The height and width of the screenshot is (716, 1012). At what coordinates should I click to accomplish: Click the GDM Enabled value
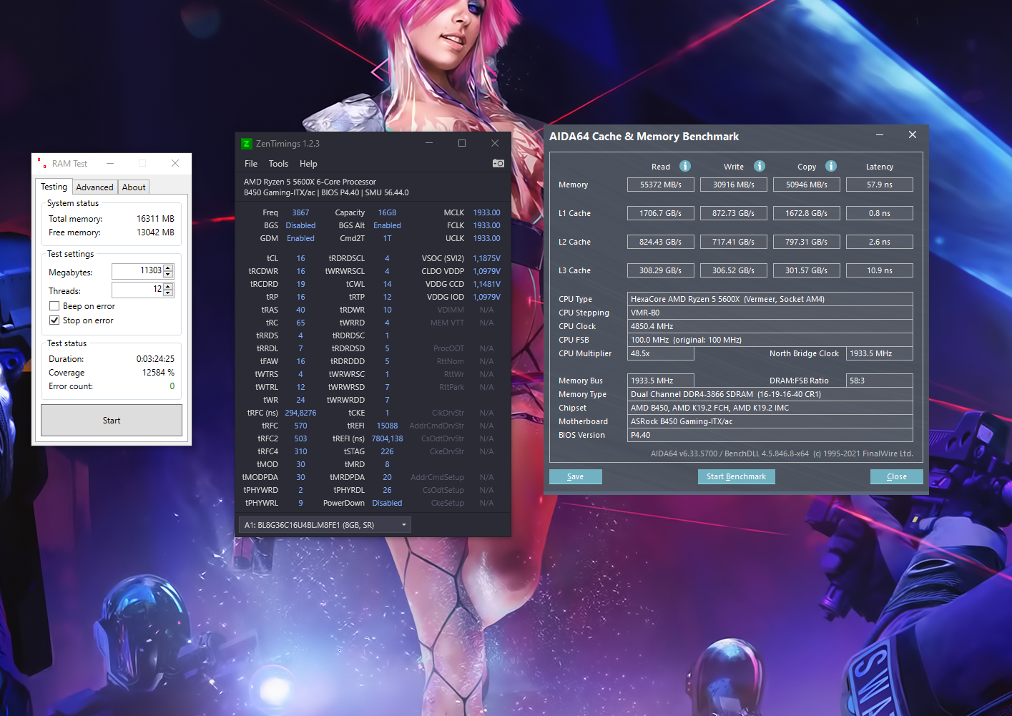(300, 238)
